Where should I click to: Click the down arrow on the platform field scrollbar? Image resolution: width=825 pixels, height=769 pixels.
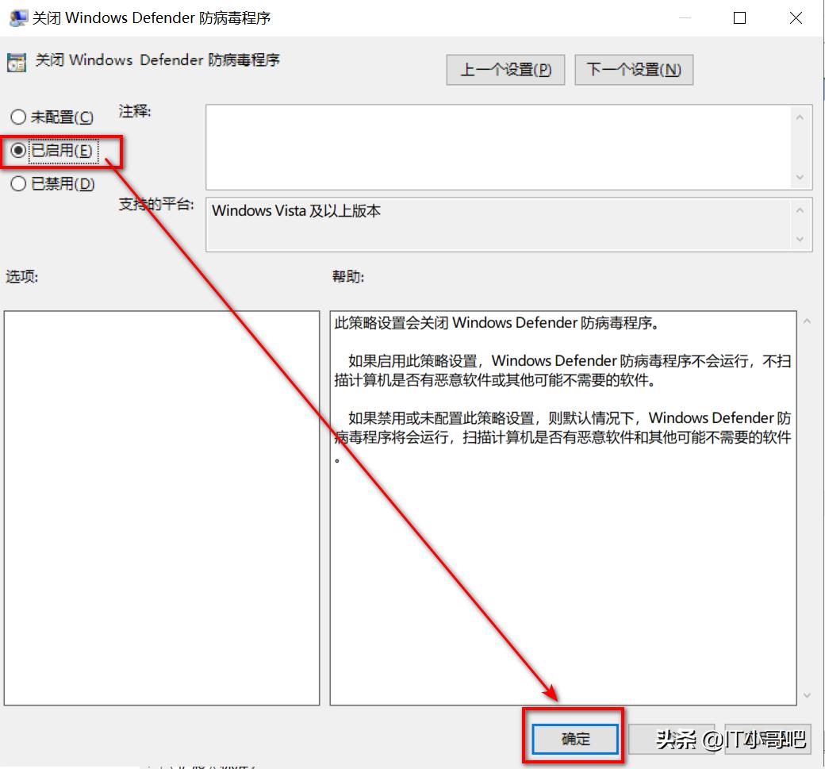(x=801, y=240)
